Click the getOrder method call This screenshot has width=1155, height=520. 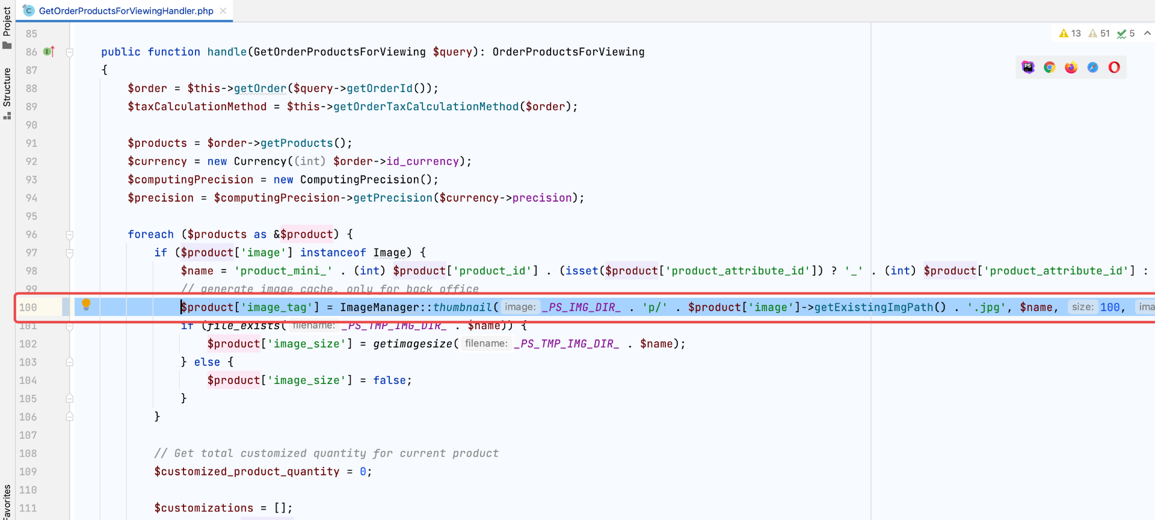(x=260, y=88)
